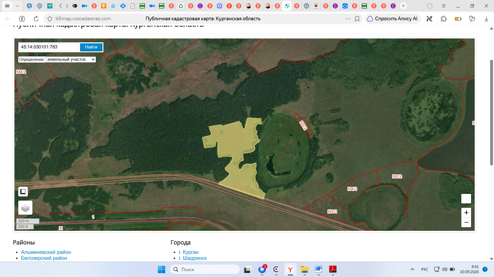Viewport: 494px width, 277px height.
Task: Switch to tab counter 50
Action: (x=7, y=6)
